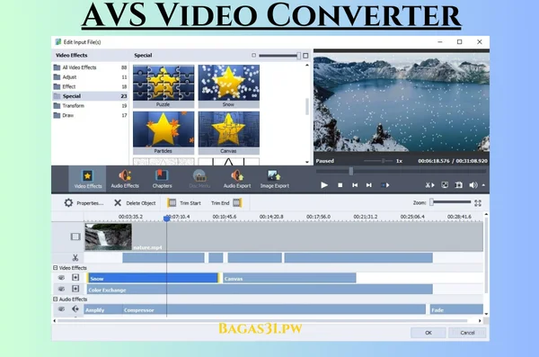Click the small thumbnails icon
The height and width of the screenshot is (357, 539).
coord(253,55)
